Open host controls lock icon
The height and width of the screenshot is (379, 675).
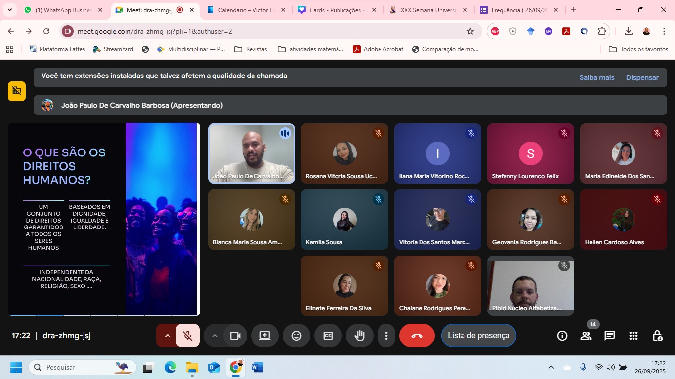[x=657, y=336]
